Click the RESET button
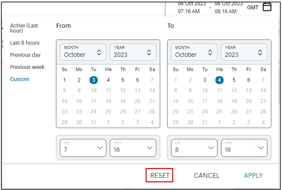282x190 pixels. point(160,175)
